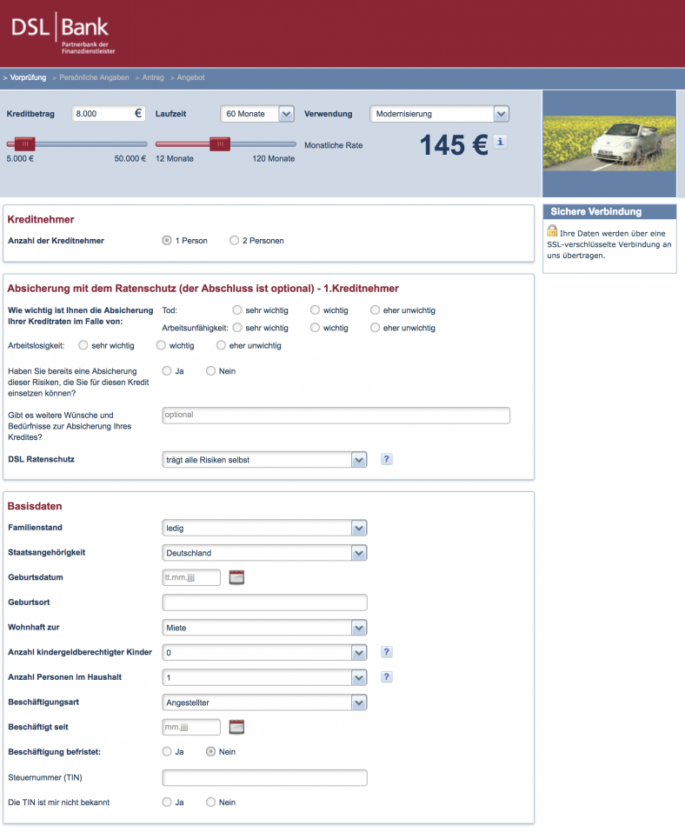Click the convertible car image
This screenshot has width=685, height=832.
(x=609, y=143)
